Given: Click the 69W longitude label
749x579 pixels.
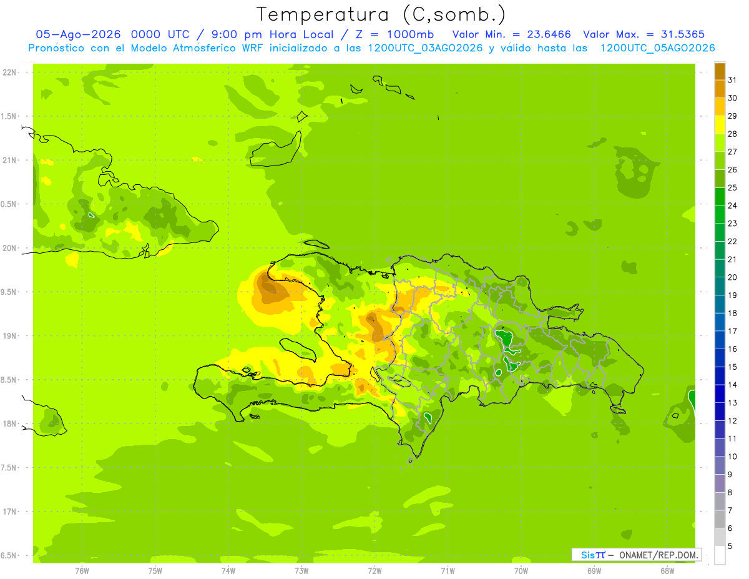Looking at the screenshot, I should 594,570.
